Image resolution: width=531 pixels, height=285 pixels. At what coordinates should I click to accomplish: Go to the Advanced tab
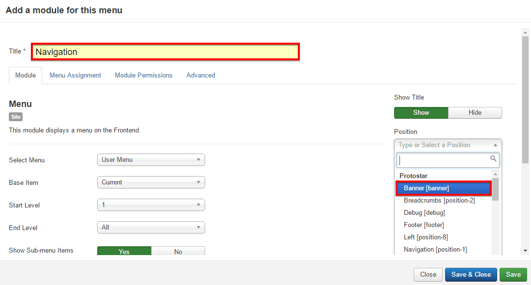point(200,76)
